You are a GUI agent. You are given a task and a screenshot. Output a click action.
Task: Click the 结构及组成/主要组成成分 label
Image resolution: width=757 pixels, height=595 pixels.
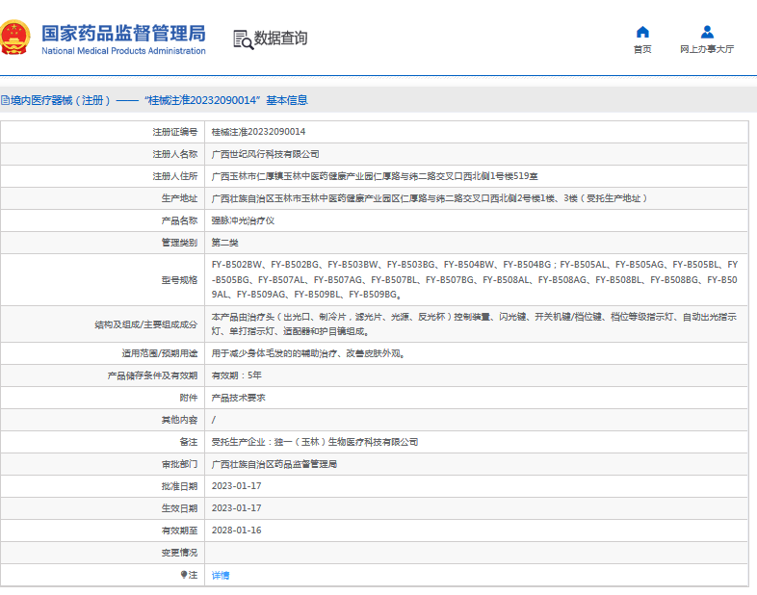[x=145, y=324]
